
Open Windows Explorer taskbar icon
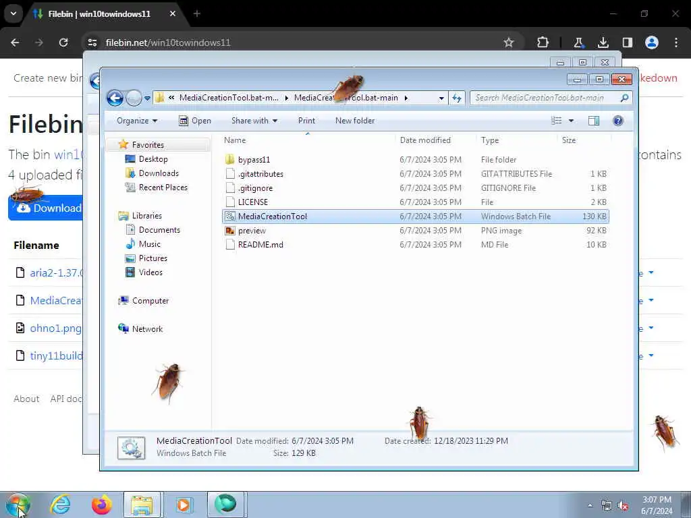[143, 505]
